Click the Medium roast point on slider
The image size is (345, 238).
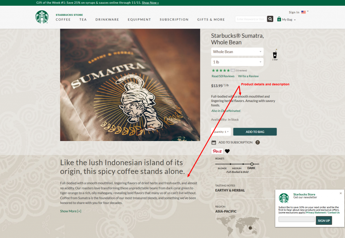(x=243, y=164)
